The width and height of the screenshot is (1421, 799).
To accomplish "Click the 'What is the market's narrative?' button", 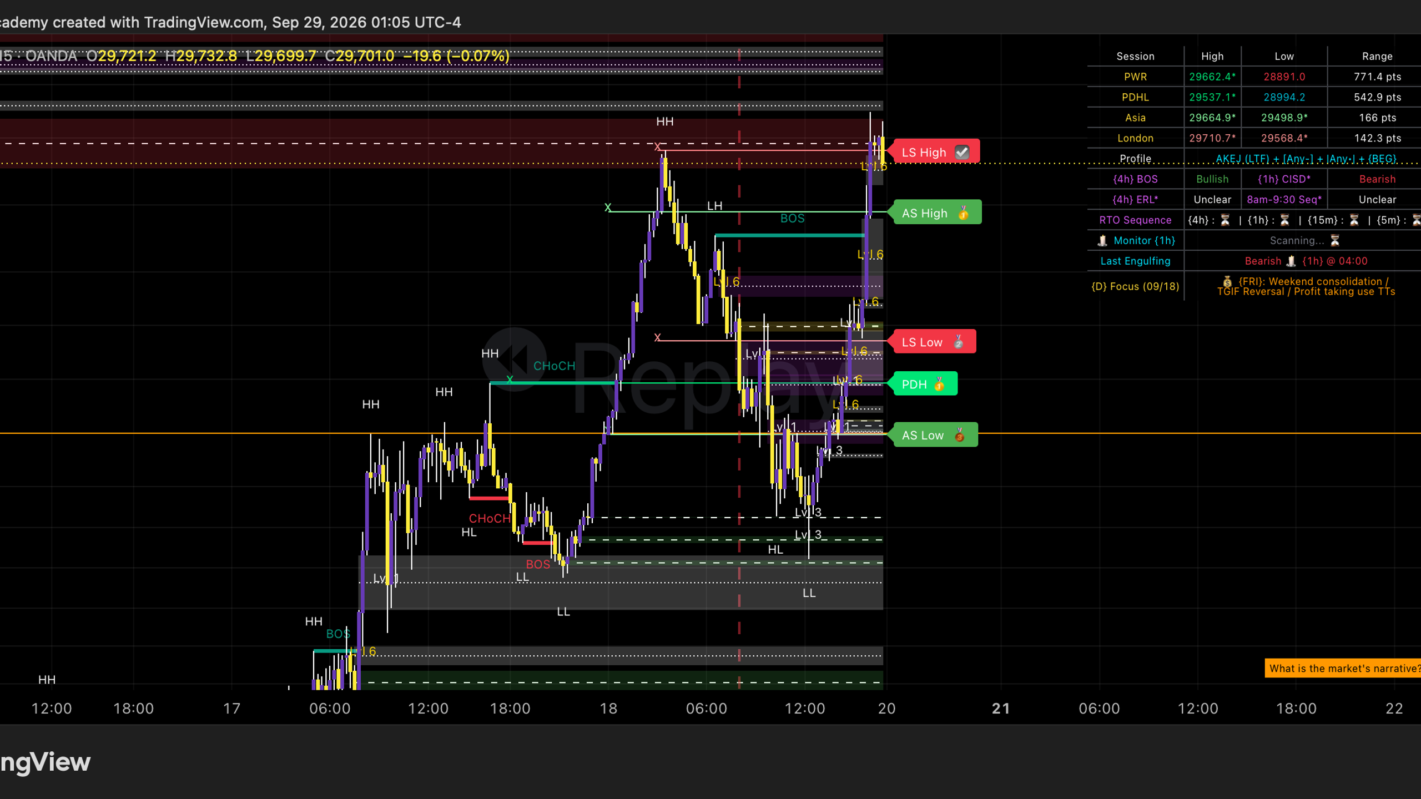I will coord(1343,668).
